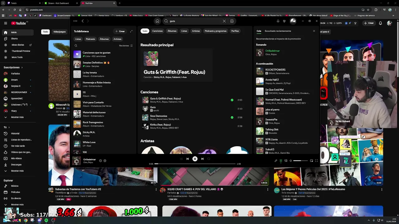Open options for Squid Craft Games 4 video
Image resolution: width=399 pixels, height=224 pixels.
(268, 189)
